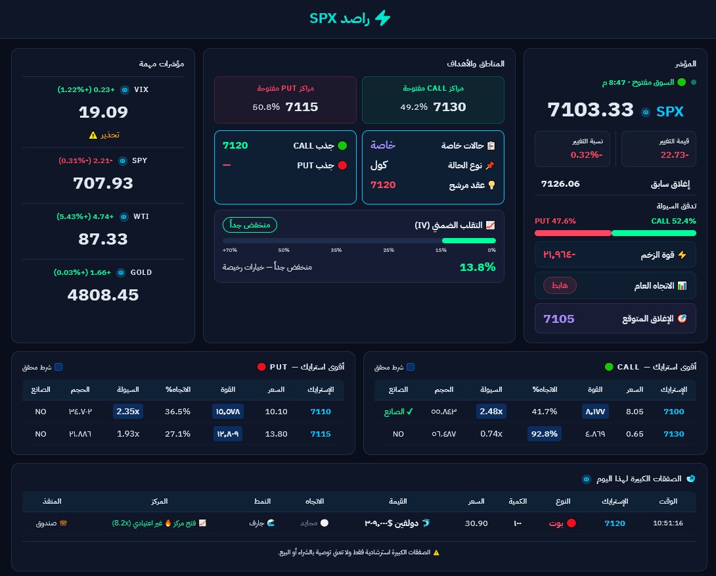Click the SPY value 707.93
716x576 pixels.
pyautogui.click(x=103, y=183)
